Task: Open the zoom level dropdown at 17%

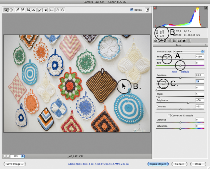Action: point(23,156)
